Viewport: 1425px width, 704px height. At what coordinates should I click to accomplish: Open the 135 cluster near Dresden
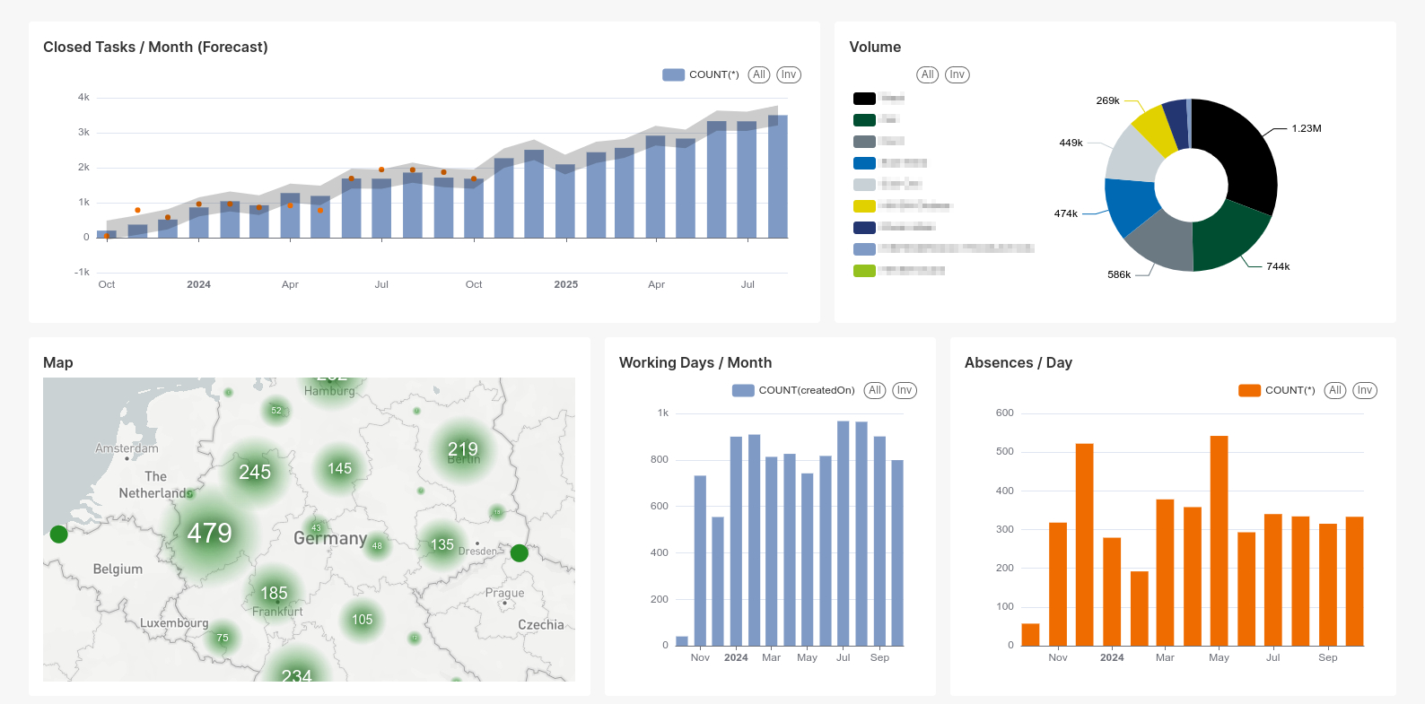[441, 544]
